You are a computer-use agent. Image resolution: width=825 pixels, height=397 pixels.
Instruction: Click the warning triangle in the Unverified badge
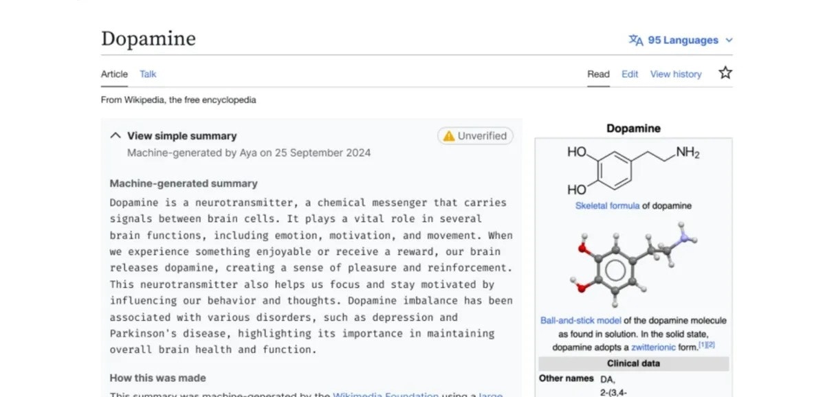pos(449,136)
